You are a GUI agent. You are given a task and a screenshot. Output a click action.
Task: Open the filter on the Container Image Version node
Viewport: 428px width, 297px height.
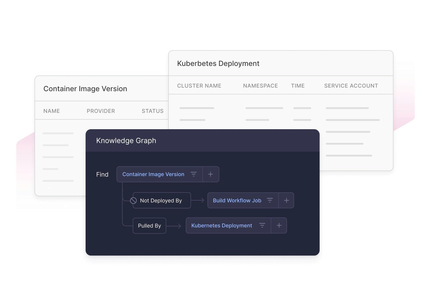194,174
